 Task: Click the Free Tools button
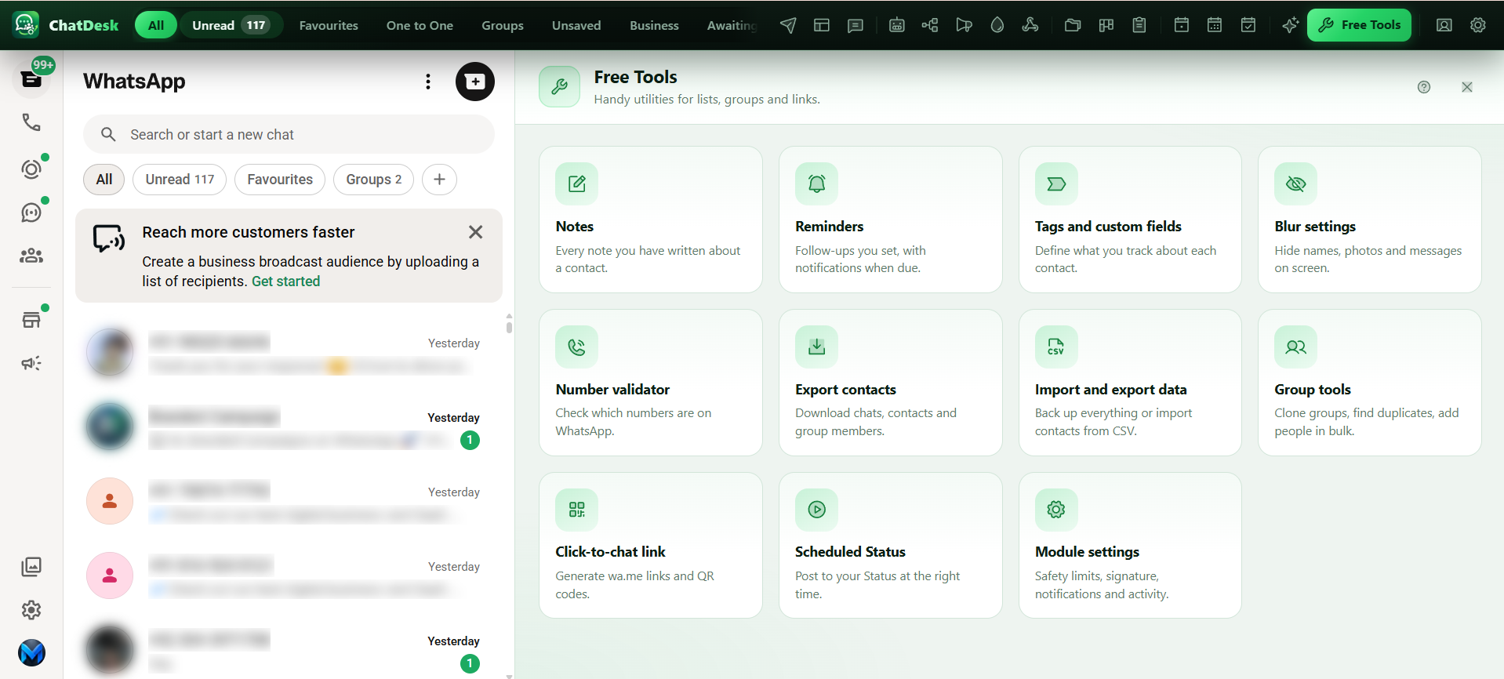1359,25
